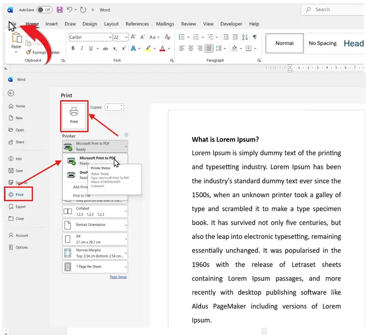Open the Review tab
The image size is (366, 335).
[x=189, y=24]
